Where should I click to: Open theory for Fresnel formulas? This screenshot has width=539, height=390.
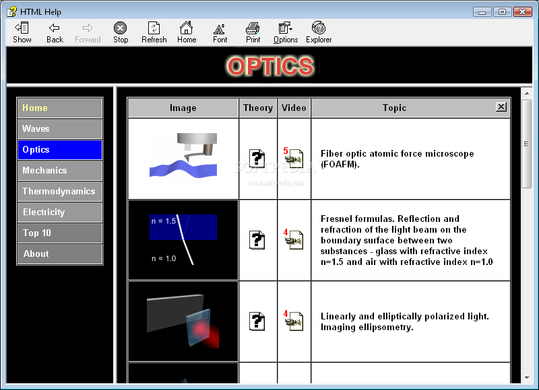point(257,240)
